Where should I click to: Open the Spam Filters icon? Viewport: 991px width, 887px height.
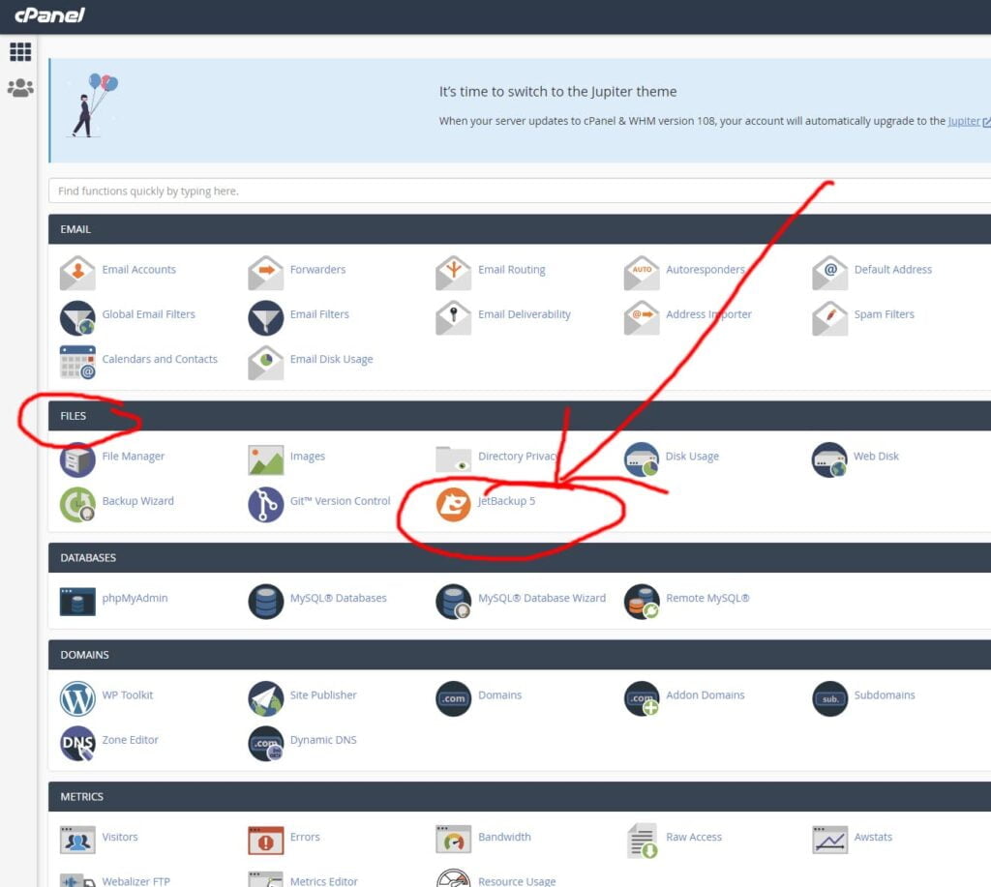point(829,317)
